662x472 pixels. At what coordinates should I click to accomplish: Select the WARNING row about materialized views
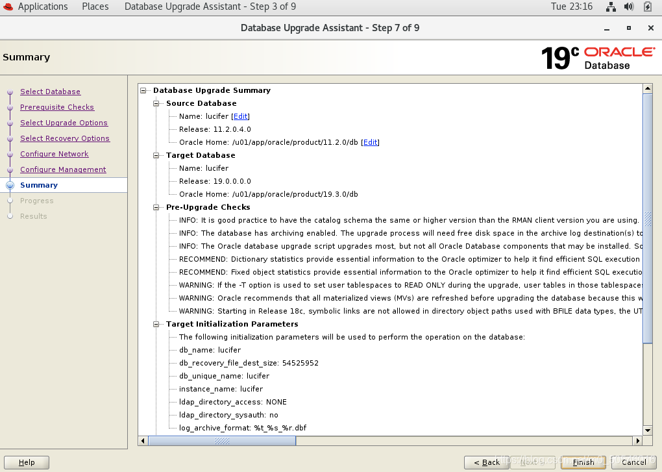pos(410,299)
